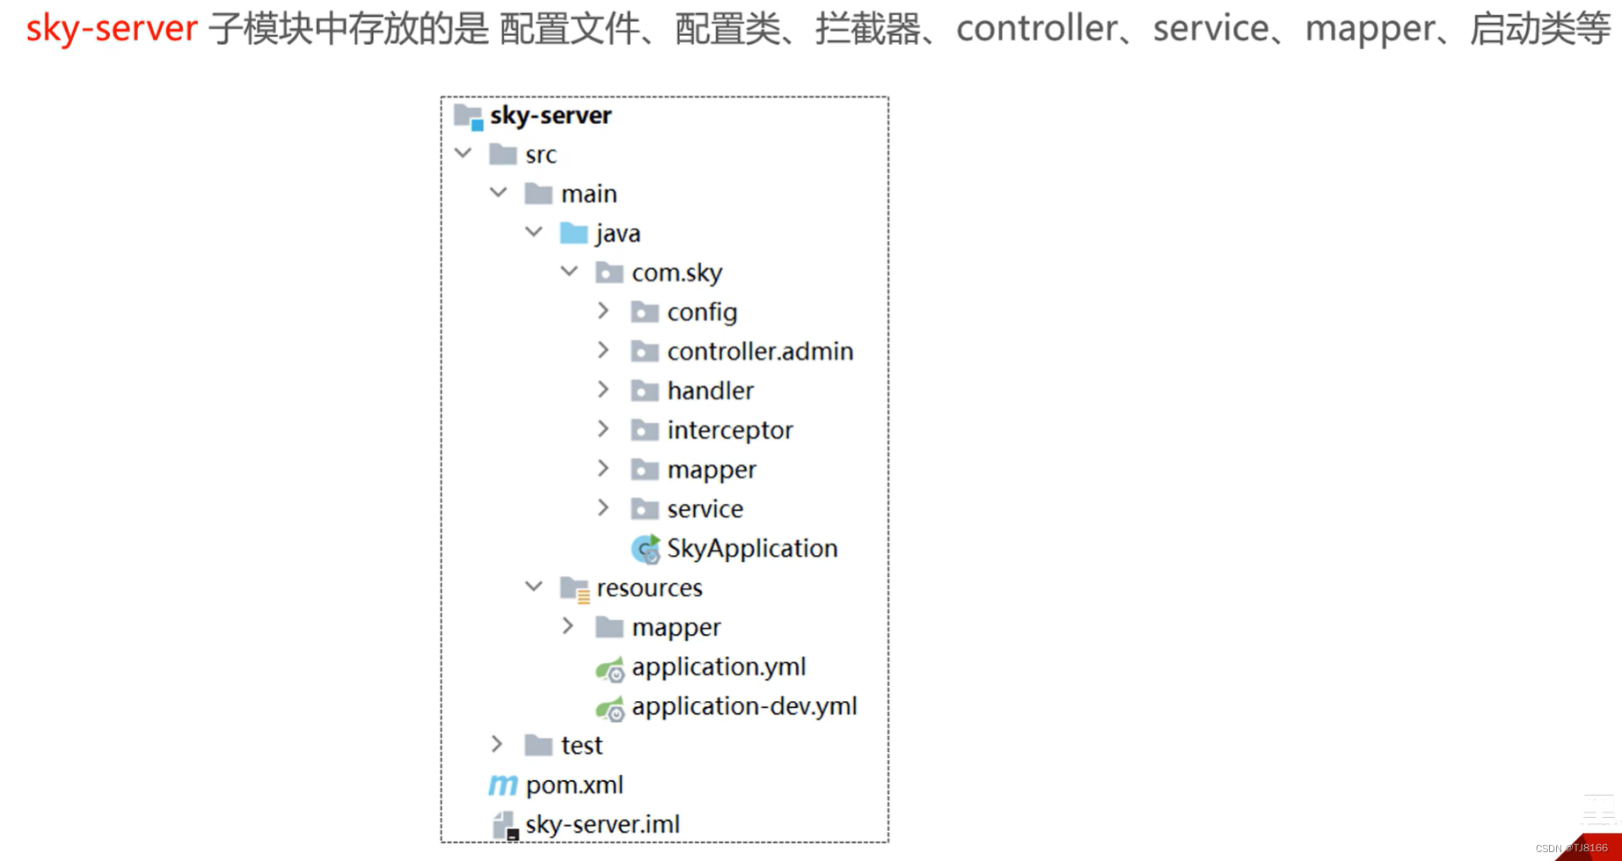Image resolution: width=1622 pixels, height=861 pixels.
Task: Click the application-dev.yml file icon
Action: tap(610, 706)
